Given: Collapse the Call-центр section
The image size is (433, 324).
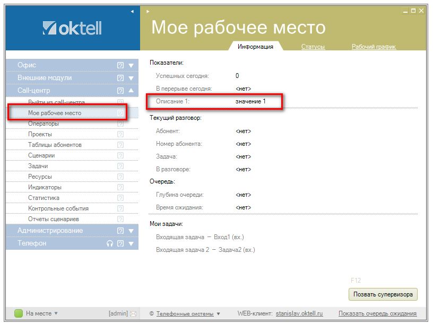Looking at the screenshot, I should [x=131, y=91].
